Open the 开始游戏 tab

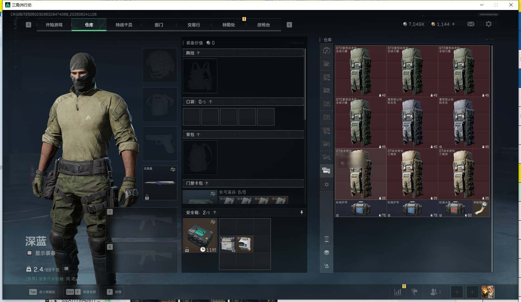click(x=54, y=25)
